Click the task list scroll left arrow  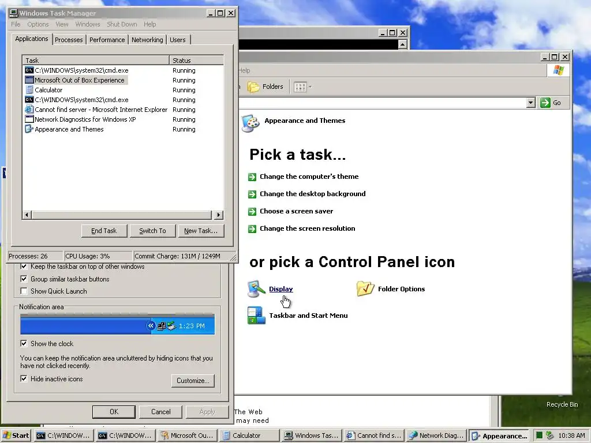click(27, 215)
